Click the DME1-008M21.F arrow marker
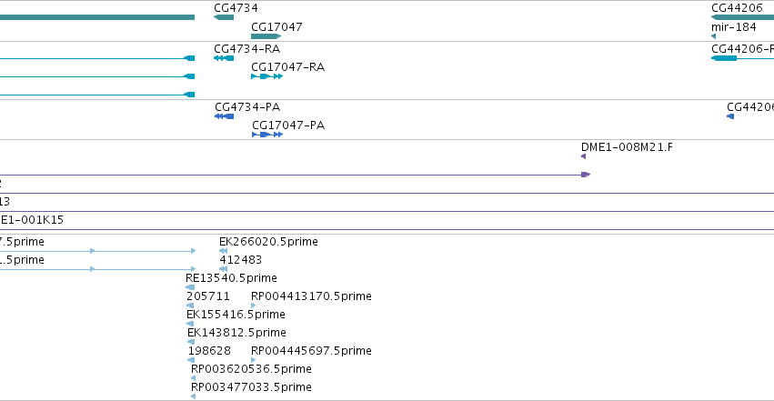The height and width of the screenshot is (401, 774). coord(584,156)
